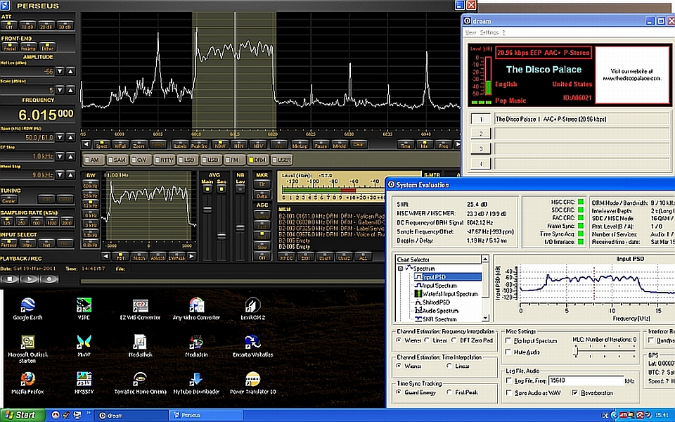The width and height of the screenshot is (675, 422).
Task: Enable Log File checkbox
Action: point(509,381)
